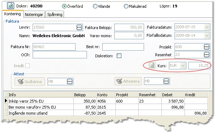
Task: Toggle the Diskretion checkbox
Action: 119,56
